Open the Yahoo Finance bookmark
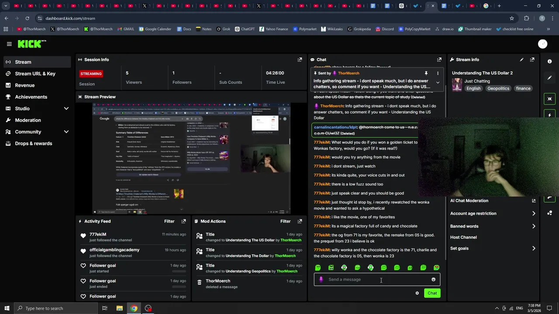This screenshot has height=314, width=559. tap(273, 29)
